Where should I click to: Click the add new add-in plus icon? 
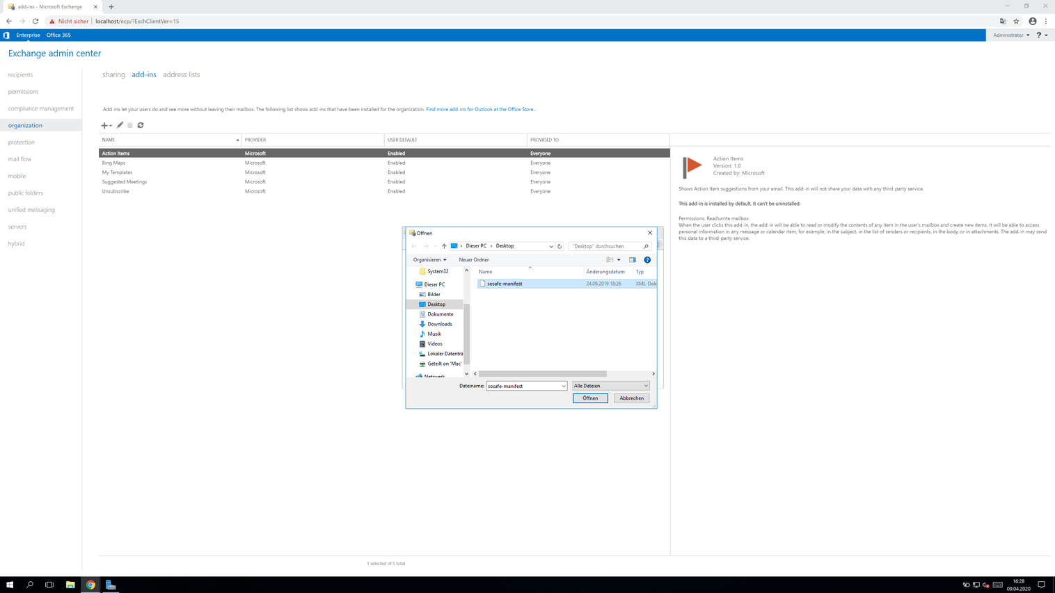(x=104, y=126)
